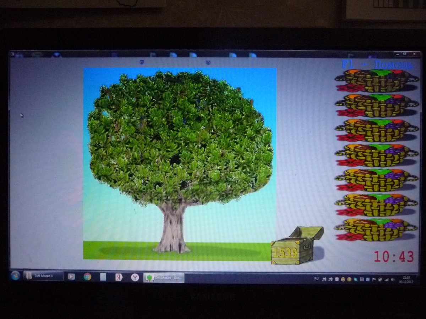The width and height of the screenshot is (426, 319).
Task: Click the green tree crown
Action: 180,138
